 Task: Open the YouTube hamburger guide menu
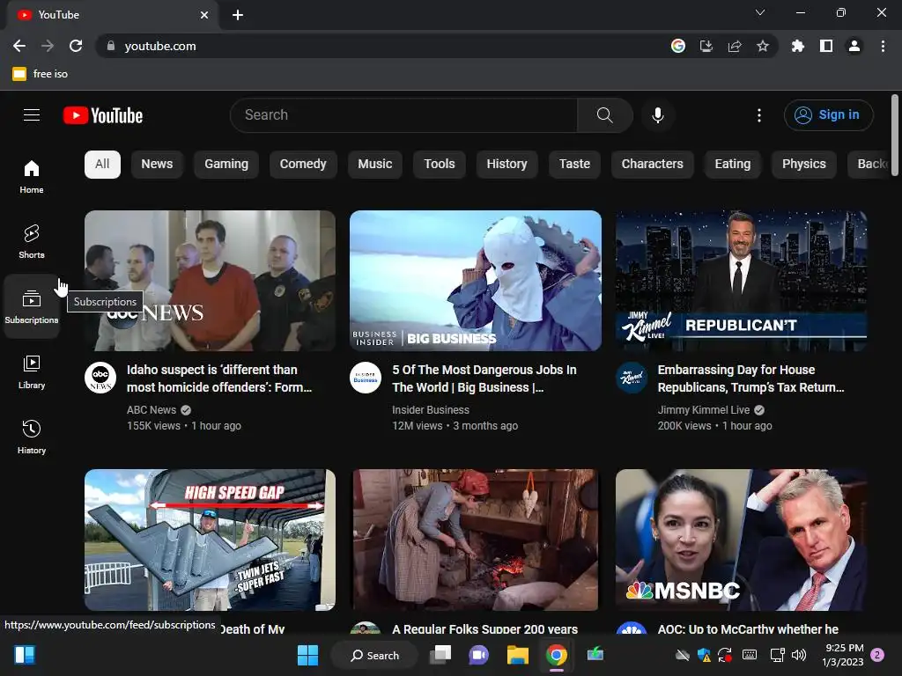(x=32, y=115)
